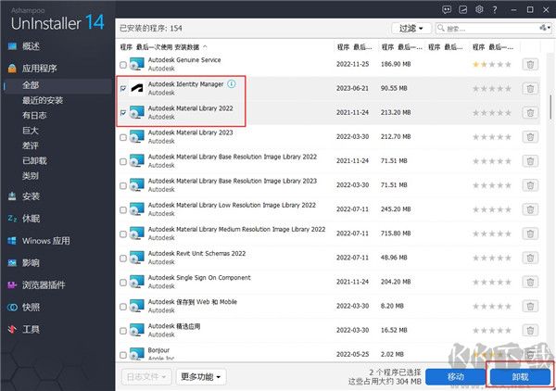556x391 pixels.
Task: Open 安装 in the sidebar
Action: tap(31, 196)
